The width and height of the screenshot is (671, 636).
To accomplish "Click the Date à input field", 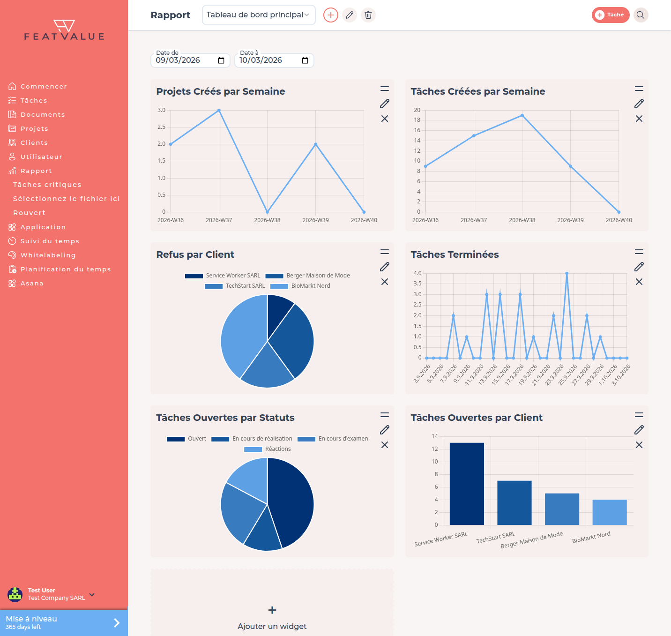I will pos(274,60).
